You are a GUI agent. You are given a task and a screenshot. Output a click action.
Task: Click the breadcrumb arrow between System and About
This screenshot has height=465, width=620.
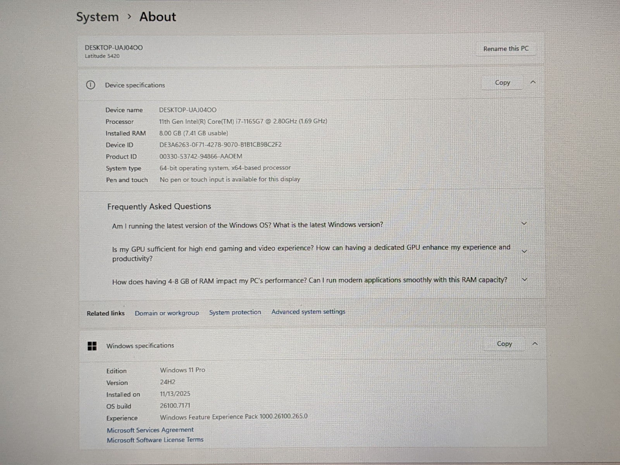coord(129,17)
